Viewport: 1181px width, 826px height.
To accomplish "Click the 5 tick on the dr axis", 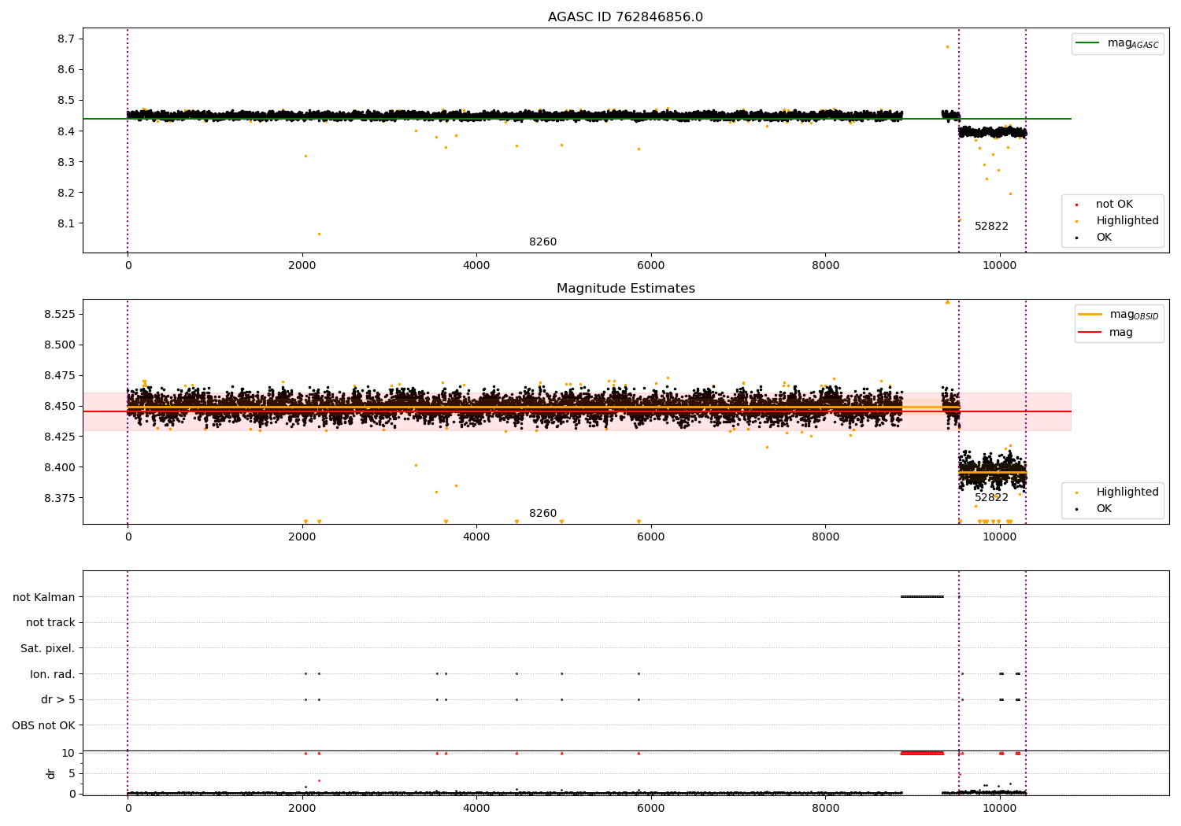I will (x=72, y=773).
